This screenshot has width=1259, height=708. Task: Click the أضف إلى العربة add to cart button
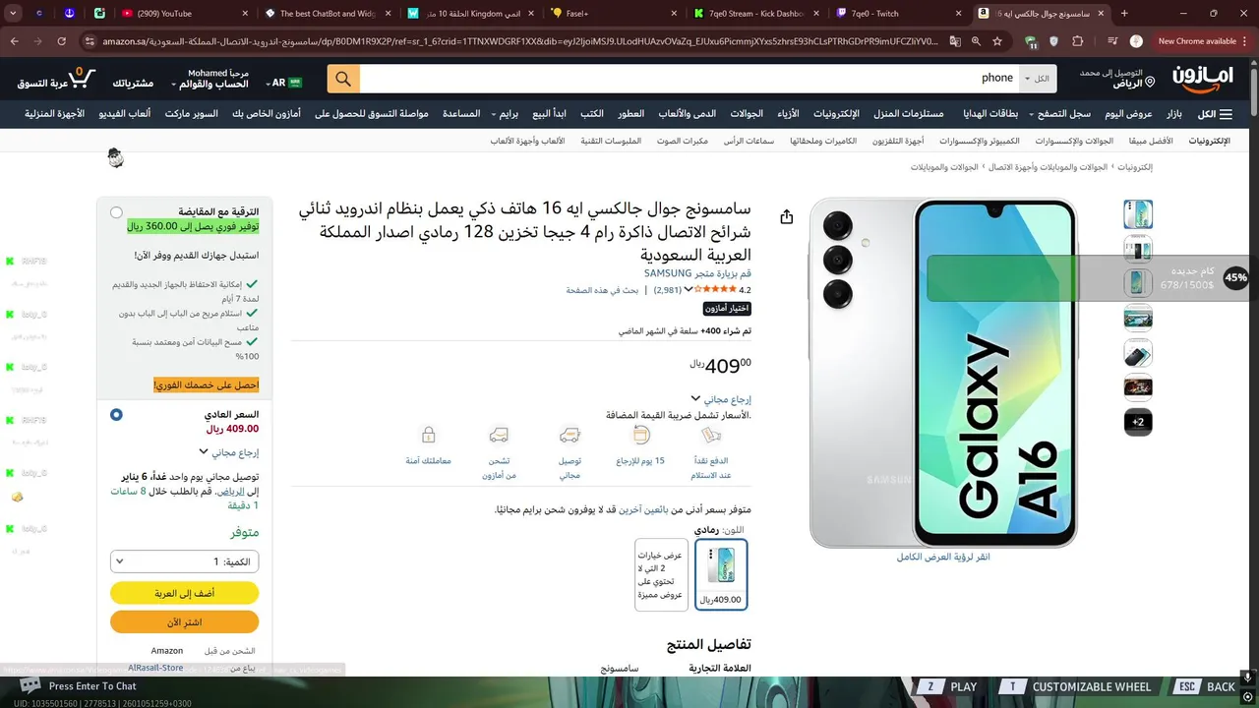pyautogui.click(x=184, y=593)
